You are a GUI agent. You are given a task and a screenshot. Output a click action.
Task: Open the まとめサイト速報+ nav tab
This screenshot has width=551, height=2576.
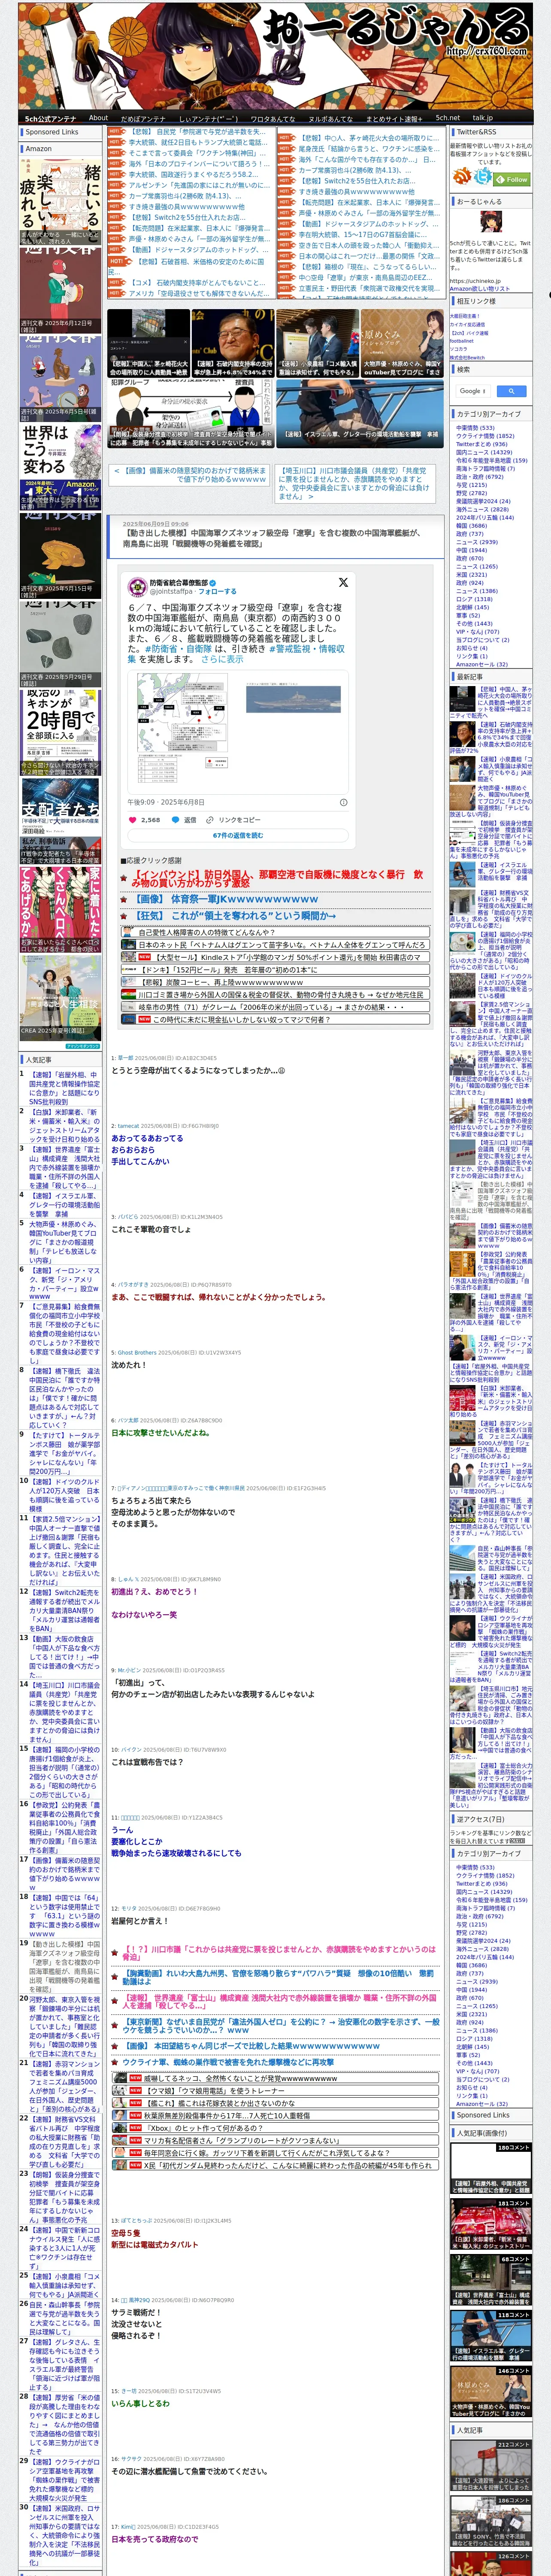[394, 118]
